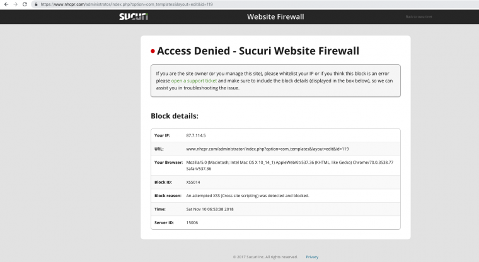479x262 pixels.
Task: Open the Privacy link in the footer
Action: (312, 257)
